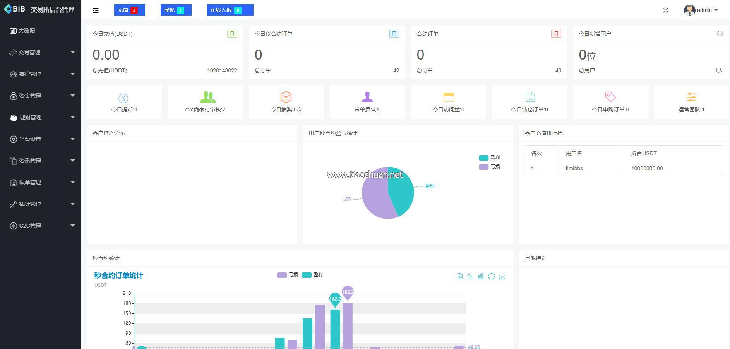Click the 大数据 chart icon in sidebar
The width and height of the screenshot is (730, 349).
(13, 31)
